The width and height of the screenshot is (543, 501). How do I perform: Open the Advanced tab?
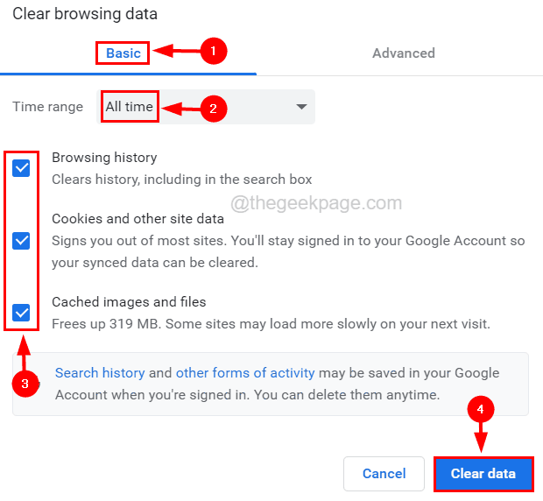(x=403, y=53)
